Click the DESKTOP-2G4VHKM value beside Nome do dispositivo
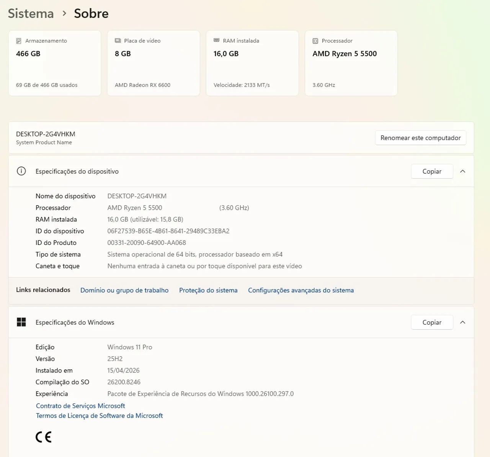 137,196
